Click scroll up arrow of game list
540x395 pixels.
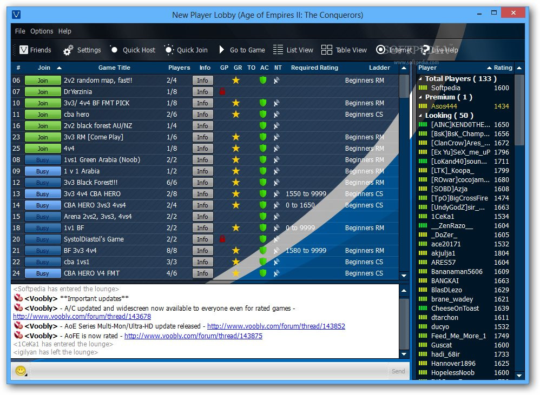(404, 68)
